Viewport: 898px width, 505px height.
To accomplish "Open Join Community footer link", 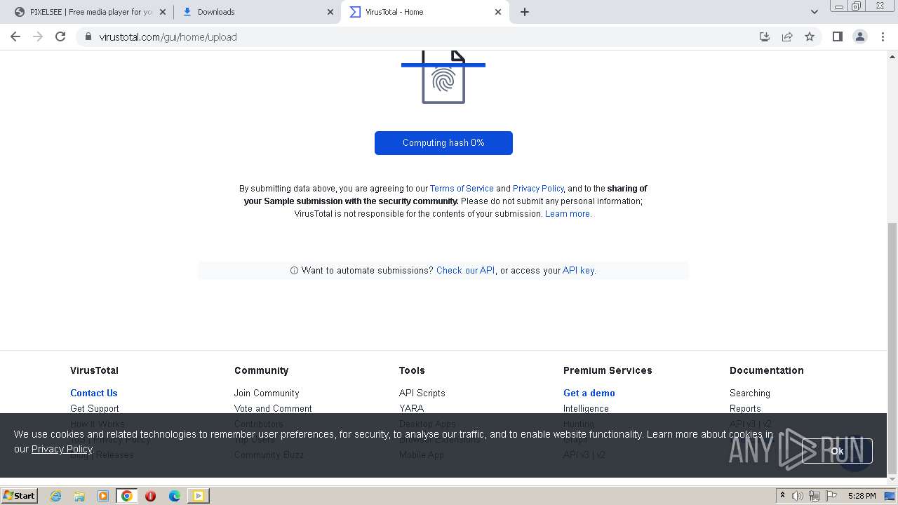I will 267,393.
